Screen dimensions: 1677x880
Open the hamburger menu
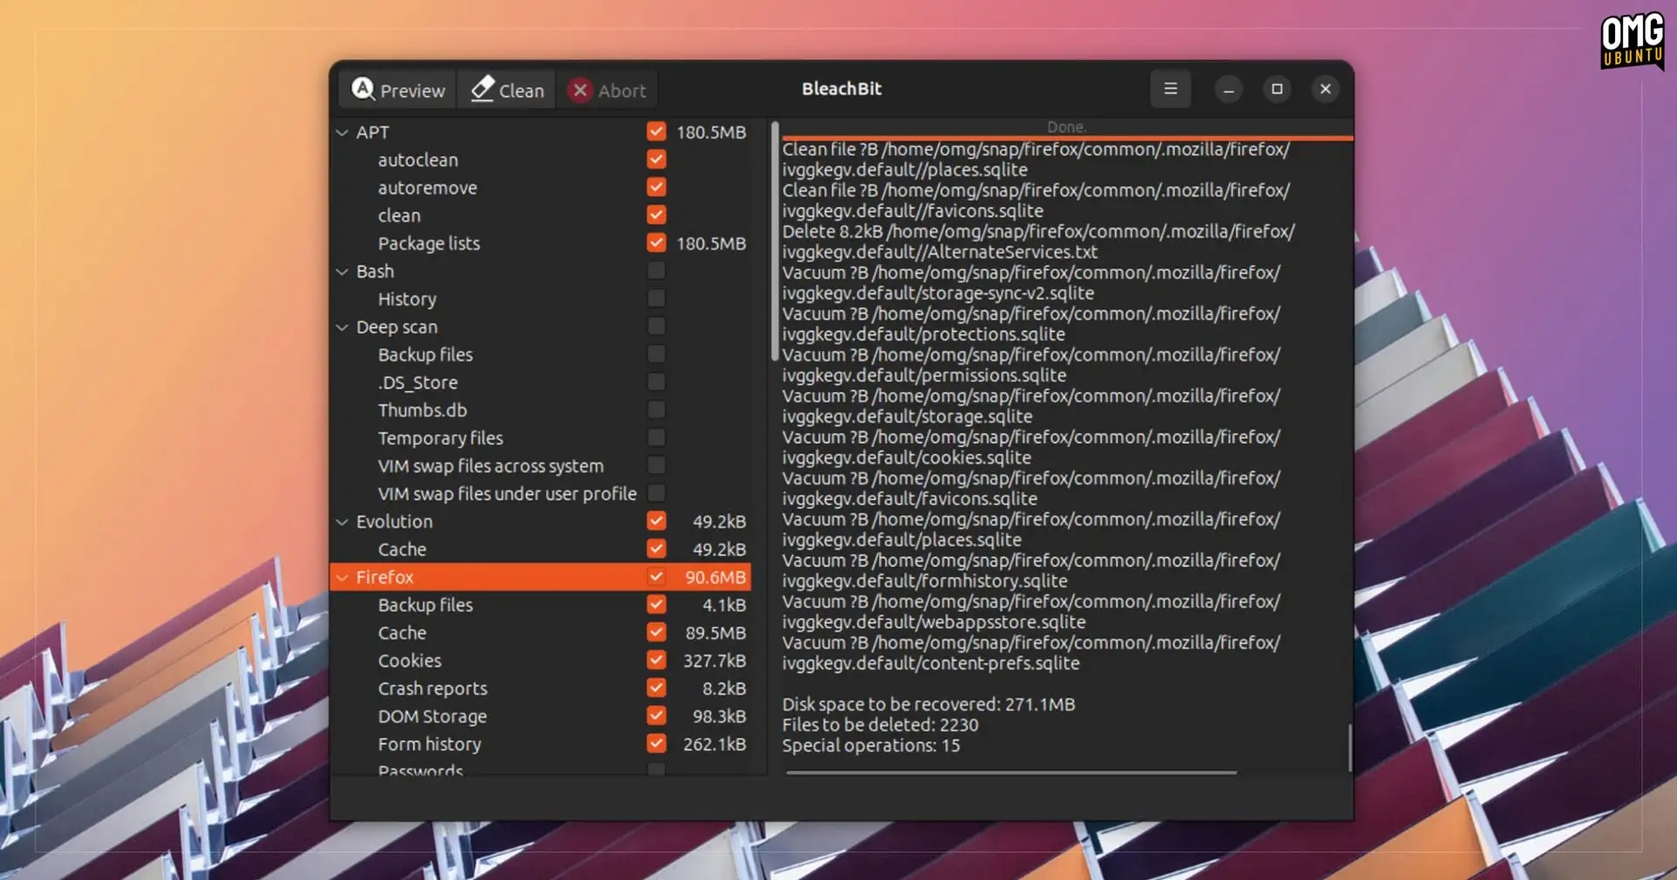click(1170, 89)
